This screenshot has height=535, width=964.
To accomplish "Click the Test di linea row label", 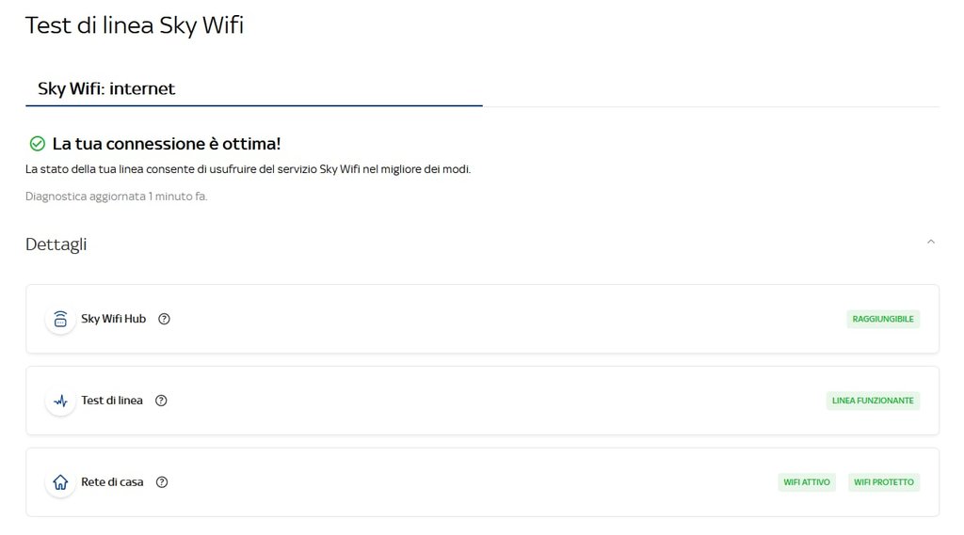I will [112, 401].
